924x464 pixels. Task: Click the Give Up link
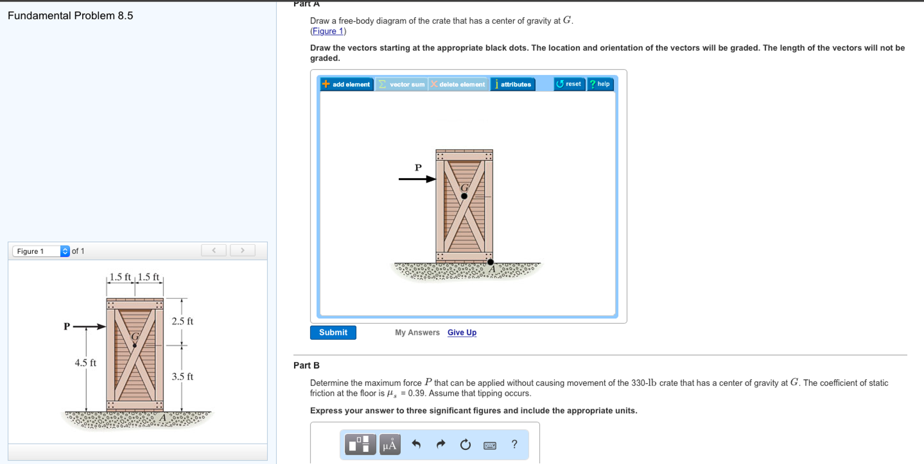[x=462, y=332]
